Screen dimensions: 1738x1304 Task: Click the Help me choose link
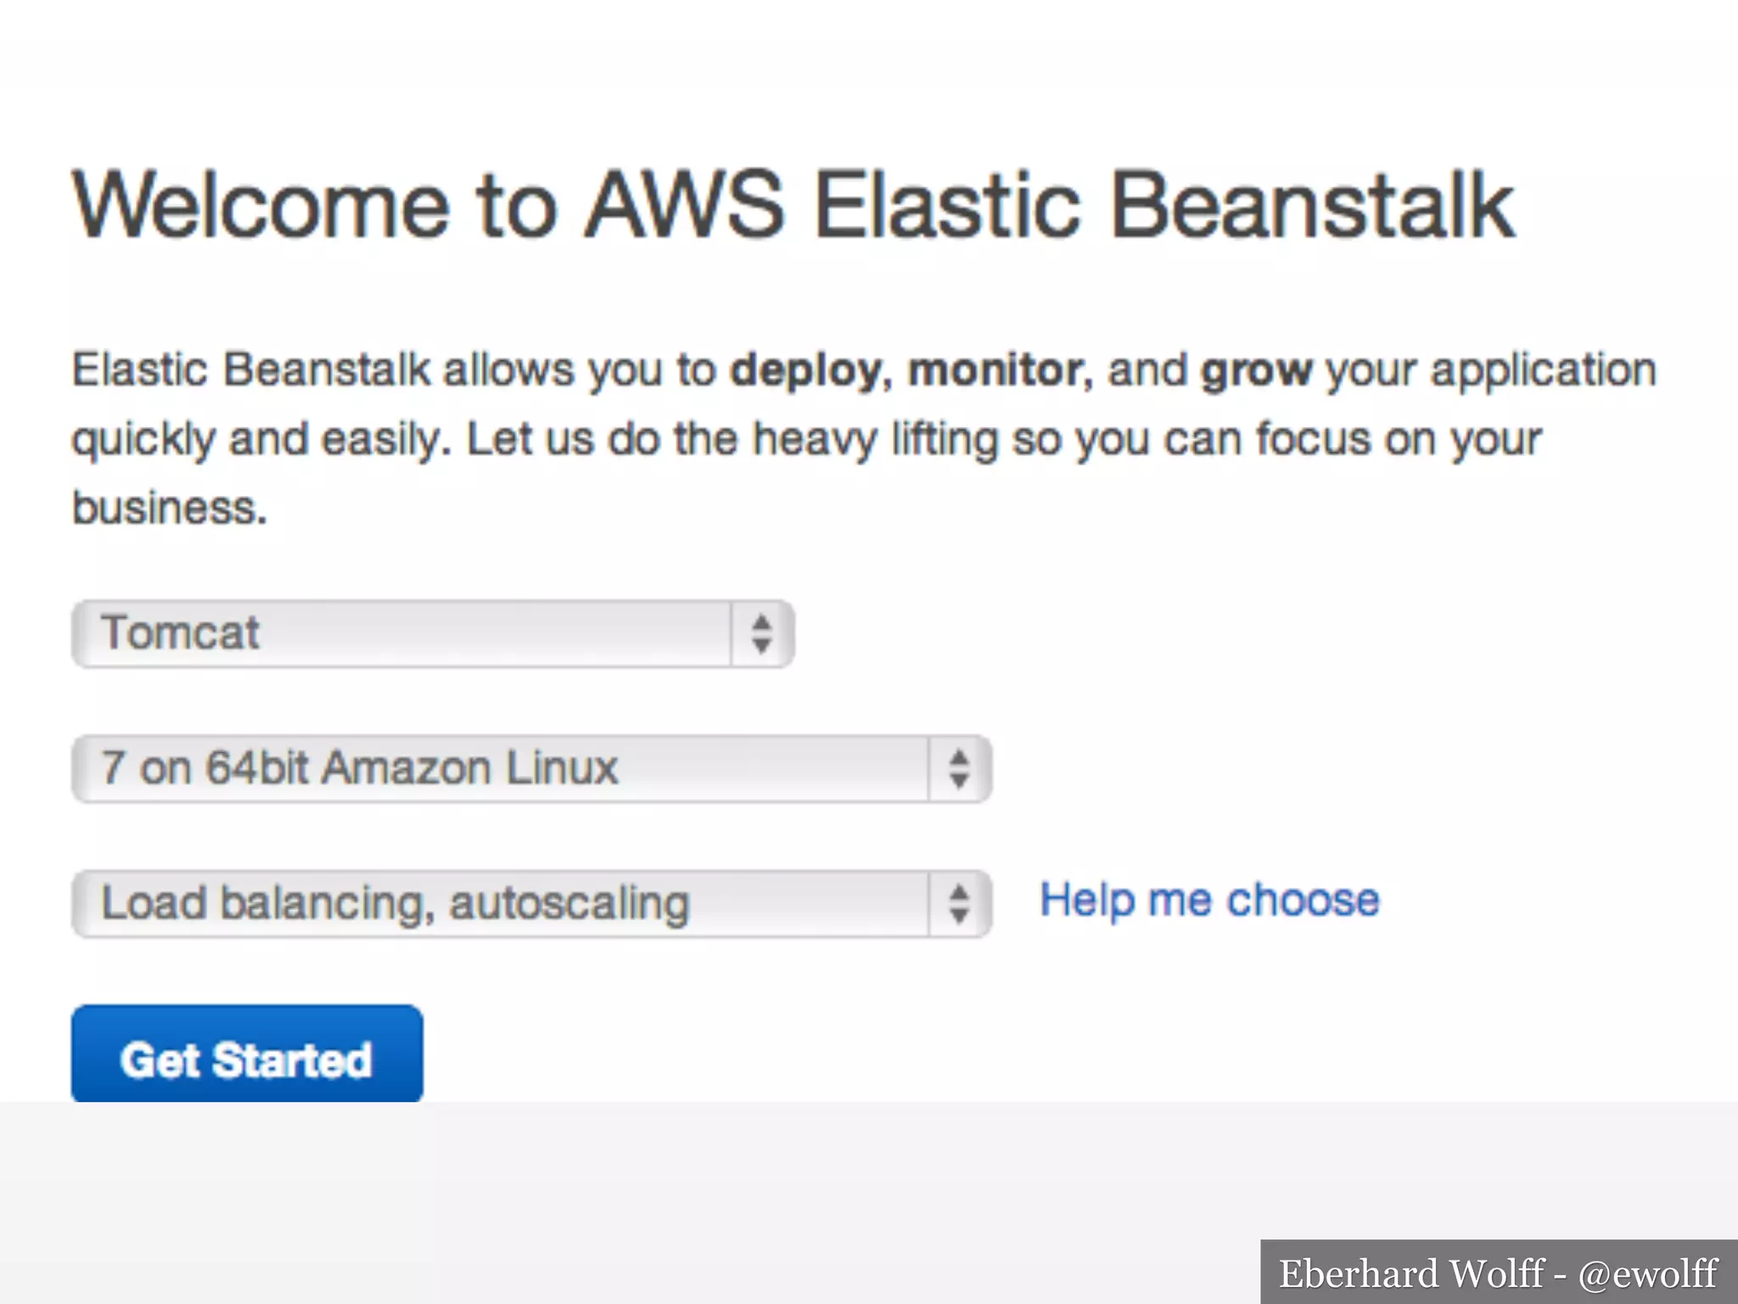tap(1209, 901)
